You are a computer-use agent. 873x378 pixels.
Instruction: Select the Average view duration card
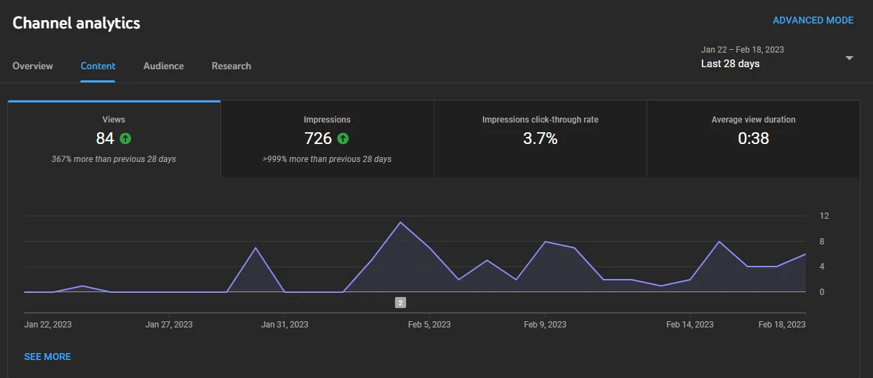[x=753, y=139]
